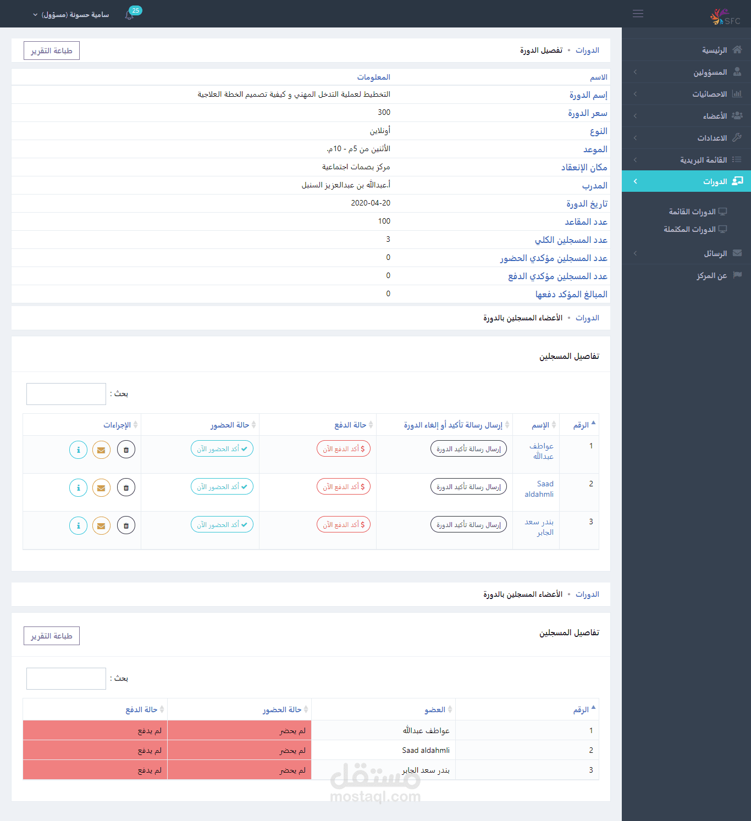Viewport: 751px width, 821px height.
Task: Click the lower طباعة التقرير button
Action: pyautogui.click(x=52, y=636)
